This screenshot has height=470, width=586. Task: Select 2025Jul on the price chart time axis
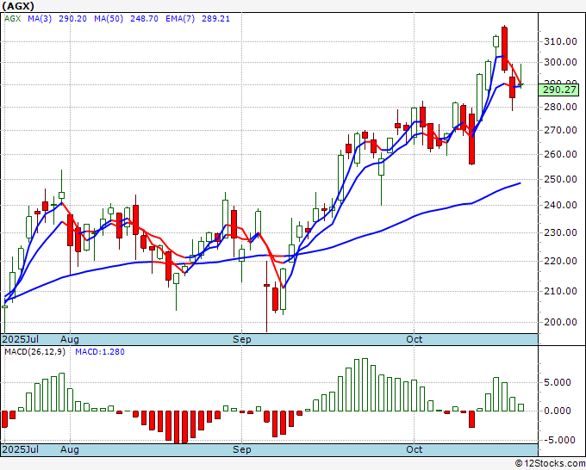(21, 339)
